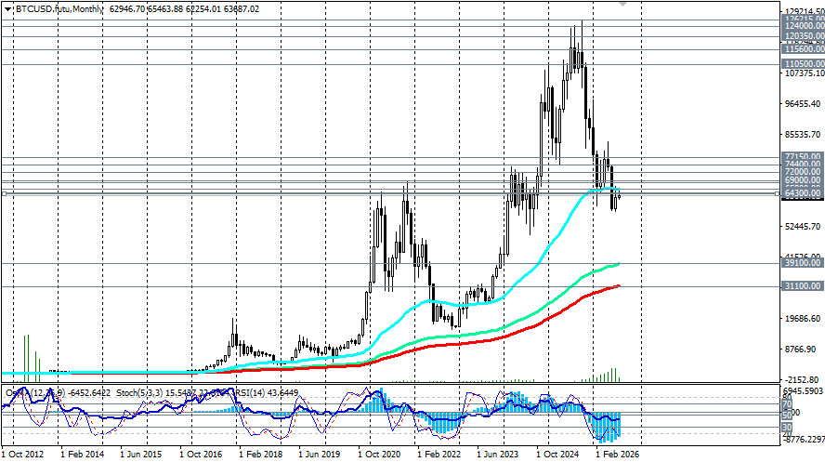The height and width of the screenshot is (462, 825).
Task: Click the RSI(14) 43.6449 indicator label
Action: 267,393
